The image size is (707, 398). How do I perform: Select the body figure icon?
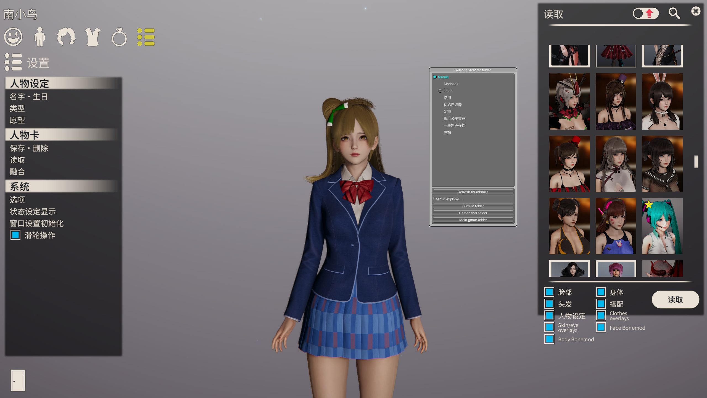(39, 37)
